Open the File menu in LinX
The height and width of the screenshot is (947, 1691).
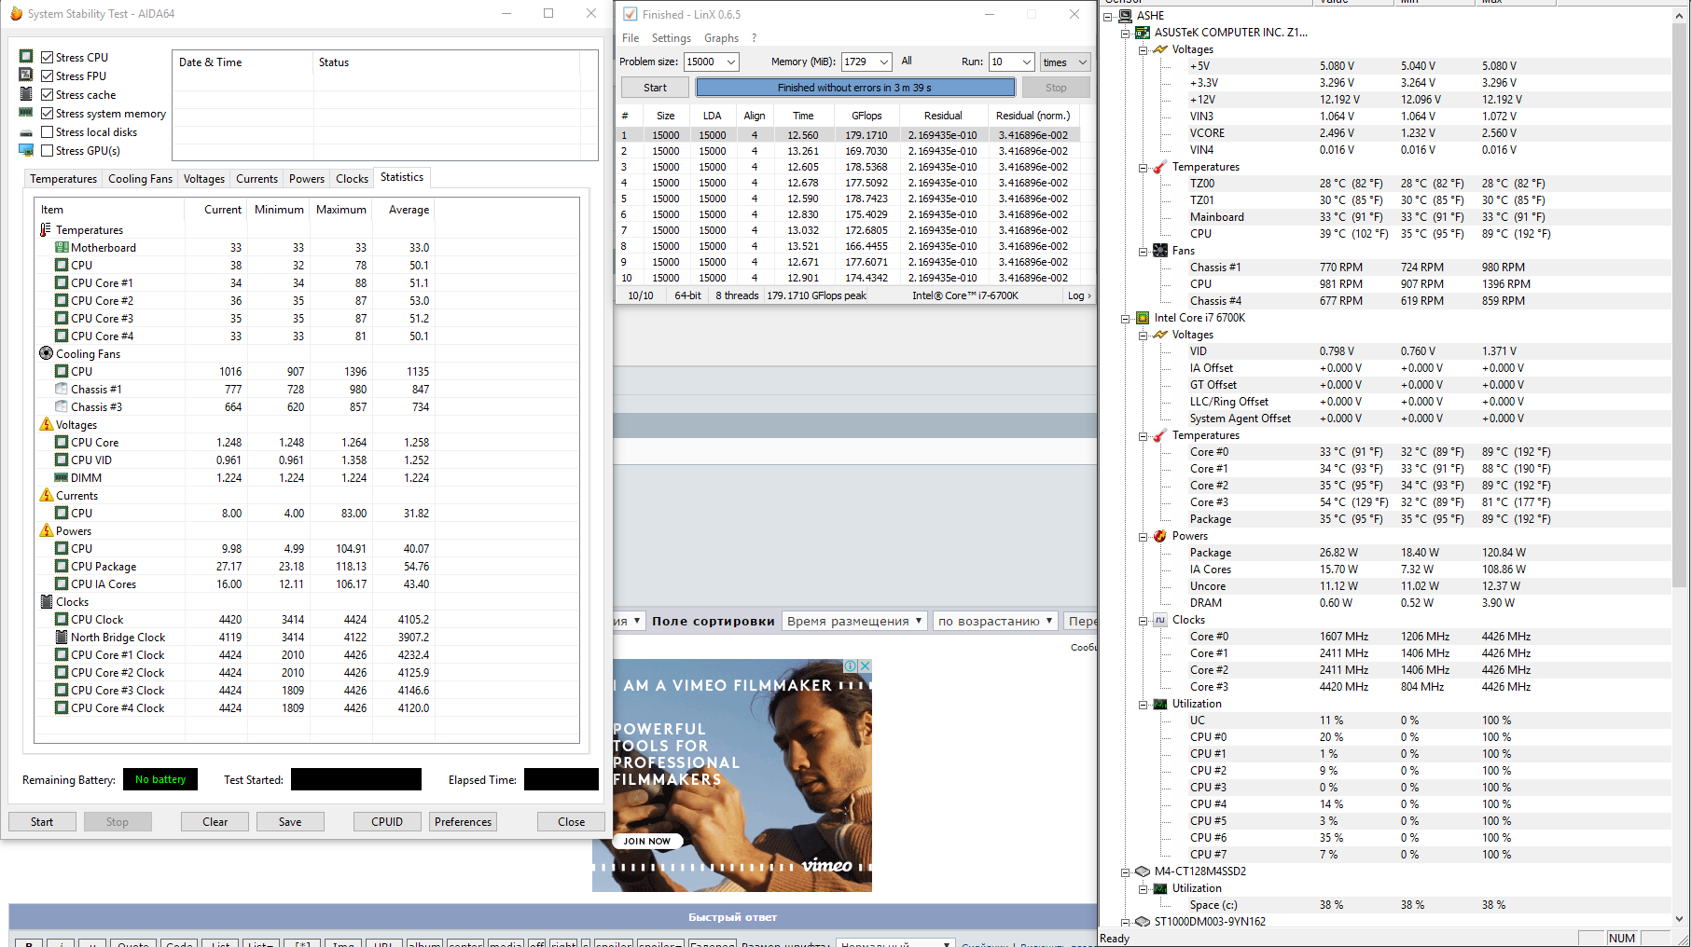click(x=631, y=38)
